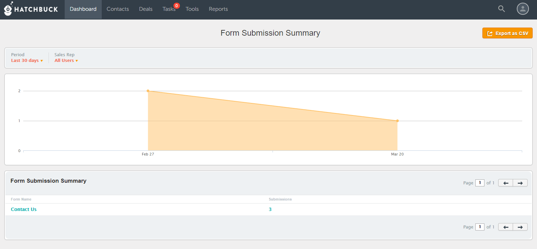
Task: Click the Tasks notification badge
Action: [177, 6]
